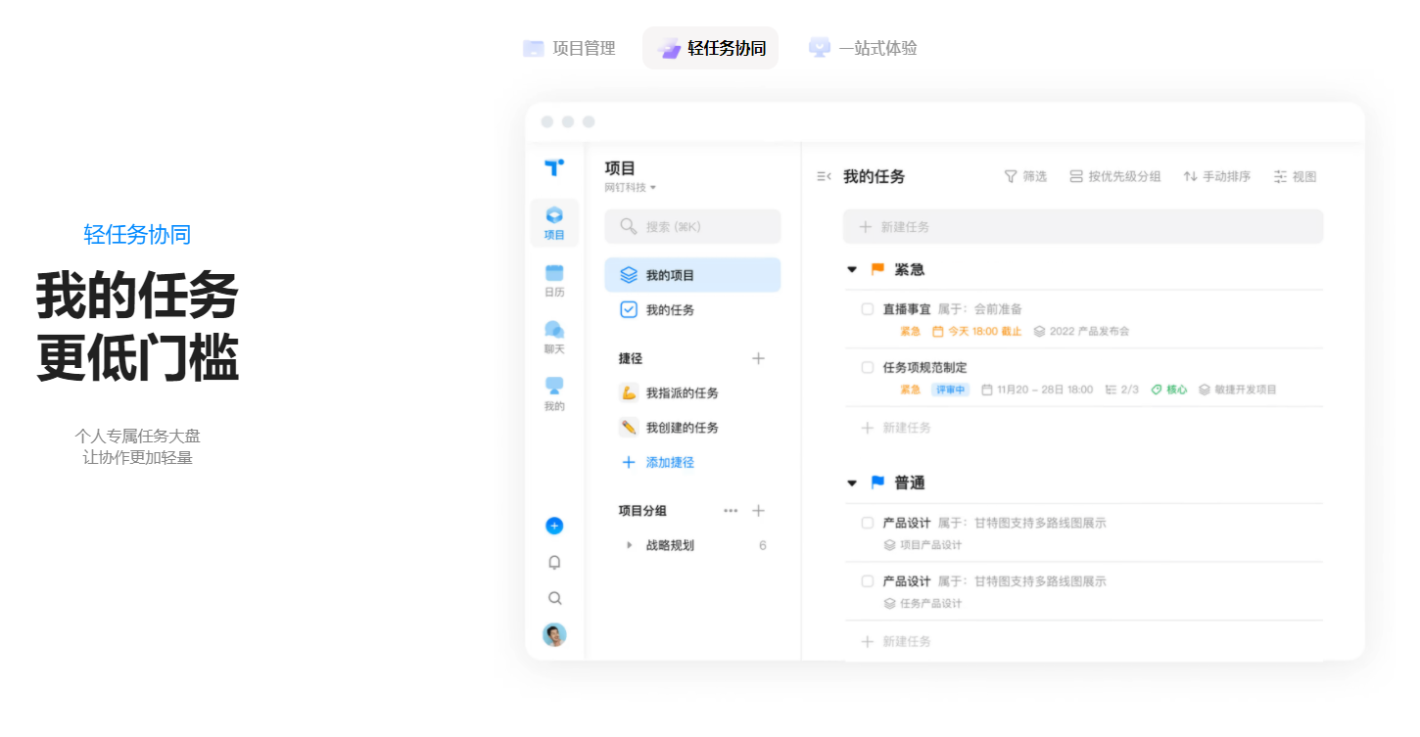
Task: Expand the 战略规划 project group
Action: (x=629, y=545)
